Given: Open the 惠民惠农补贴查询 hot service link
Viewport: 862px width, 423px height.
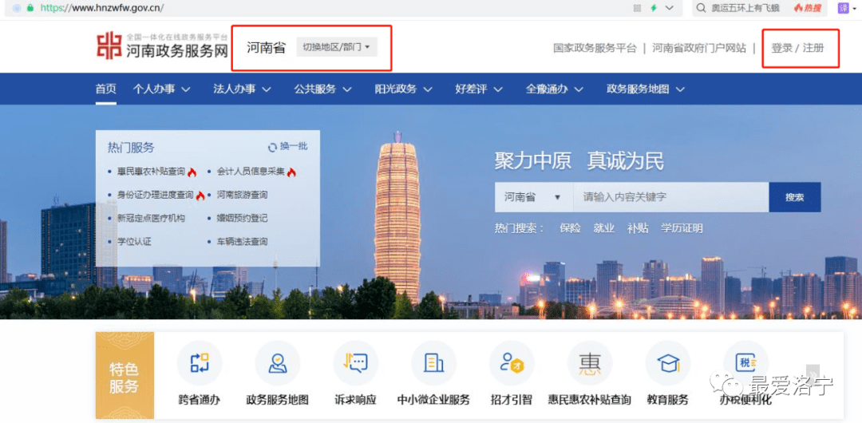Looking at the screenshot, I should (151, 172).
